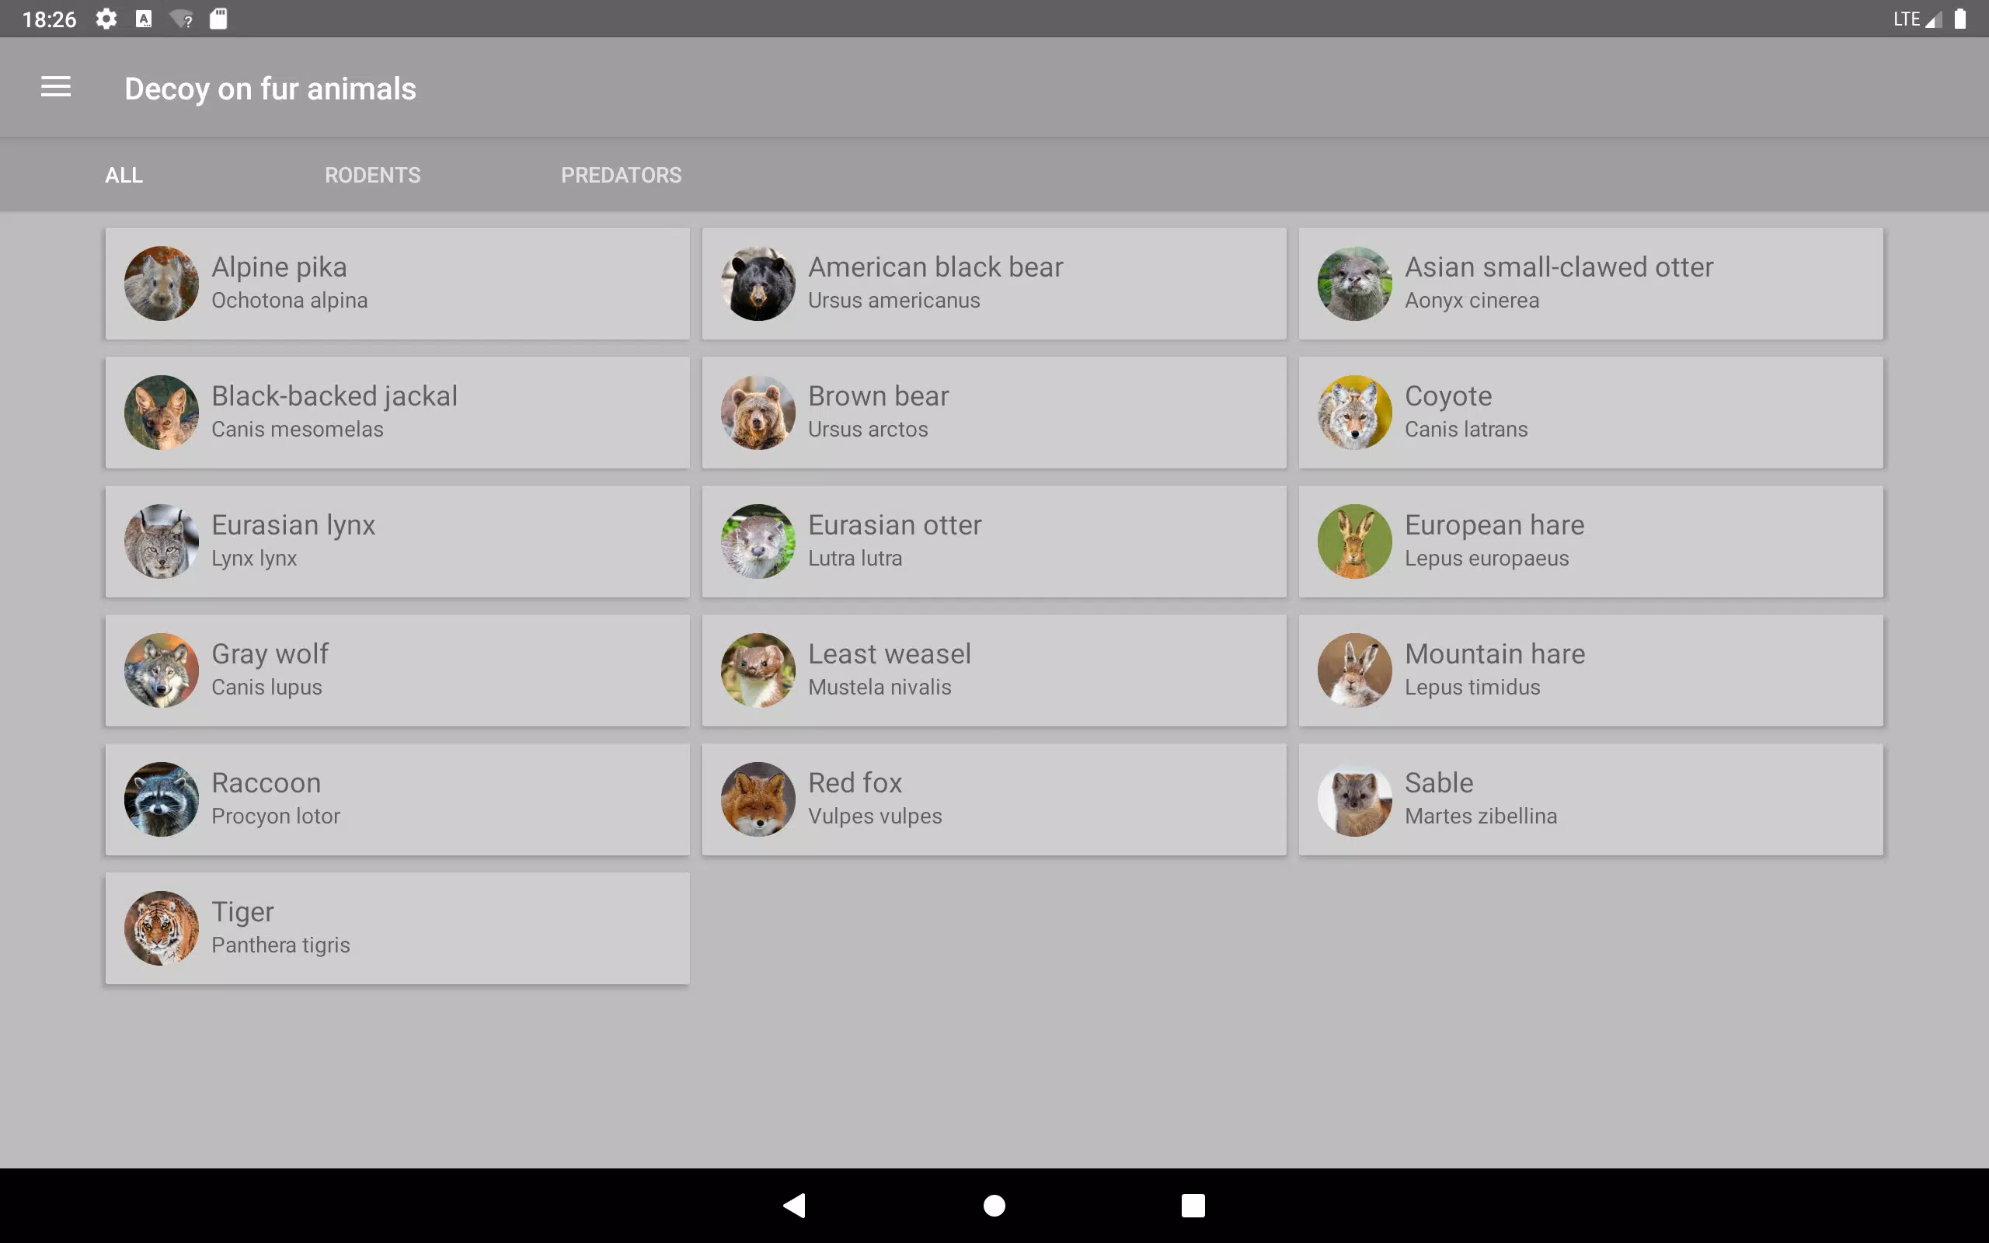Click the Panthera tigris subtitle
1989x1243 pixels.
click(280, 945)
